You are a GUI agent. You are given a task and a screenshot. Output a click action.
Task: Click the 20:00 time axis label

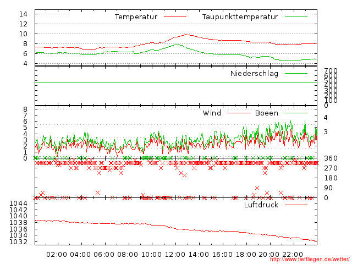click(x=269, y=255)
